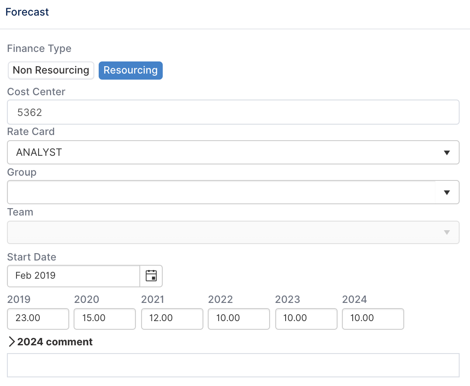Click the Rate Card dropdown arrow

(x=447, y=153)
